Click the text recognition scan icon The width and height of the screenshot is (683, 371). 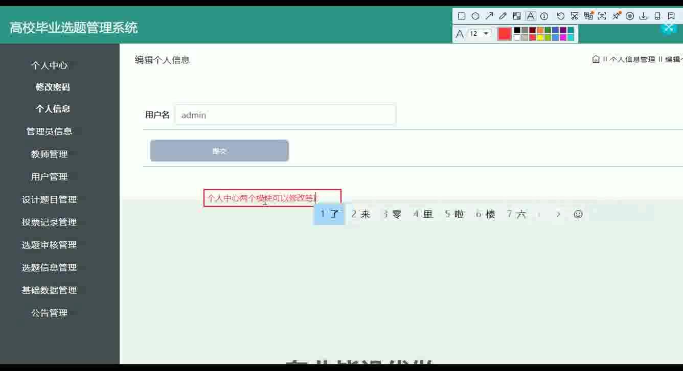pyautogui.click(x=602, y=16)
